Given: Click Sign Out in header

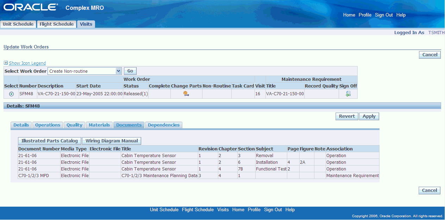Looking at the screenshot, I should coord(384,15).
